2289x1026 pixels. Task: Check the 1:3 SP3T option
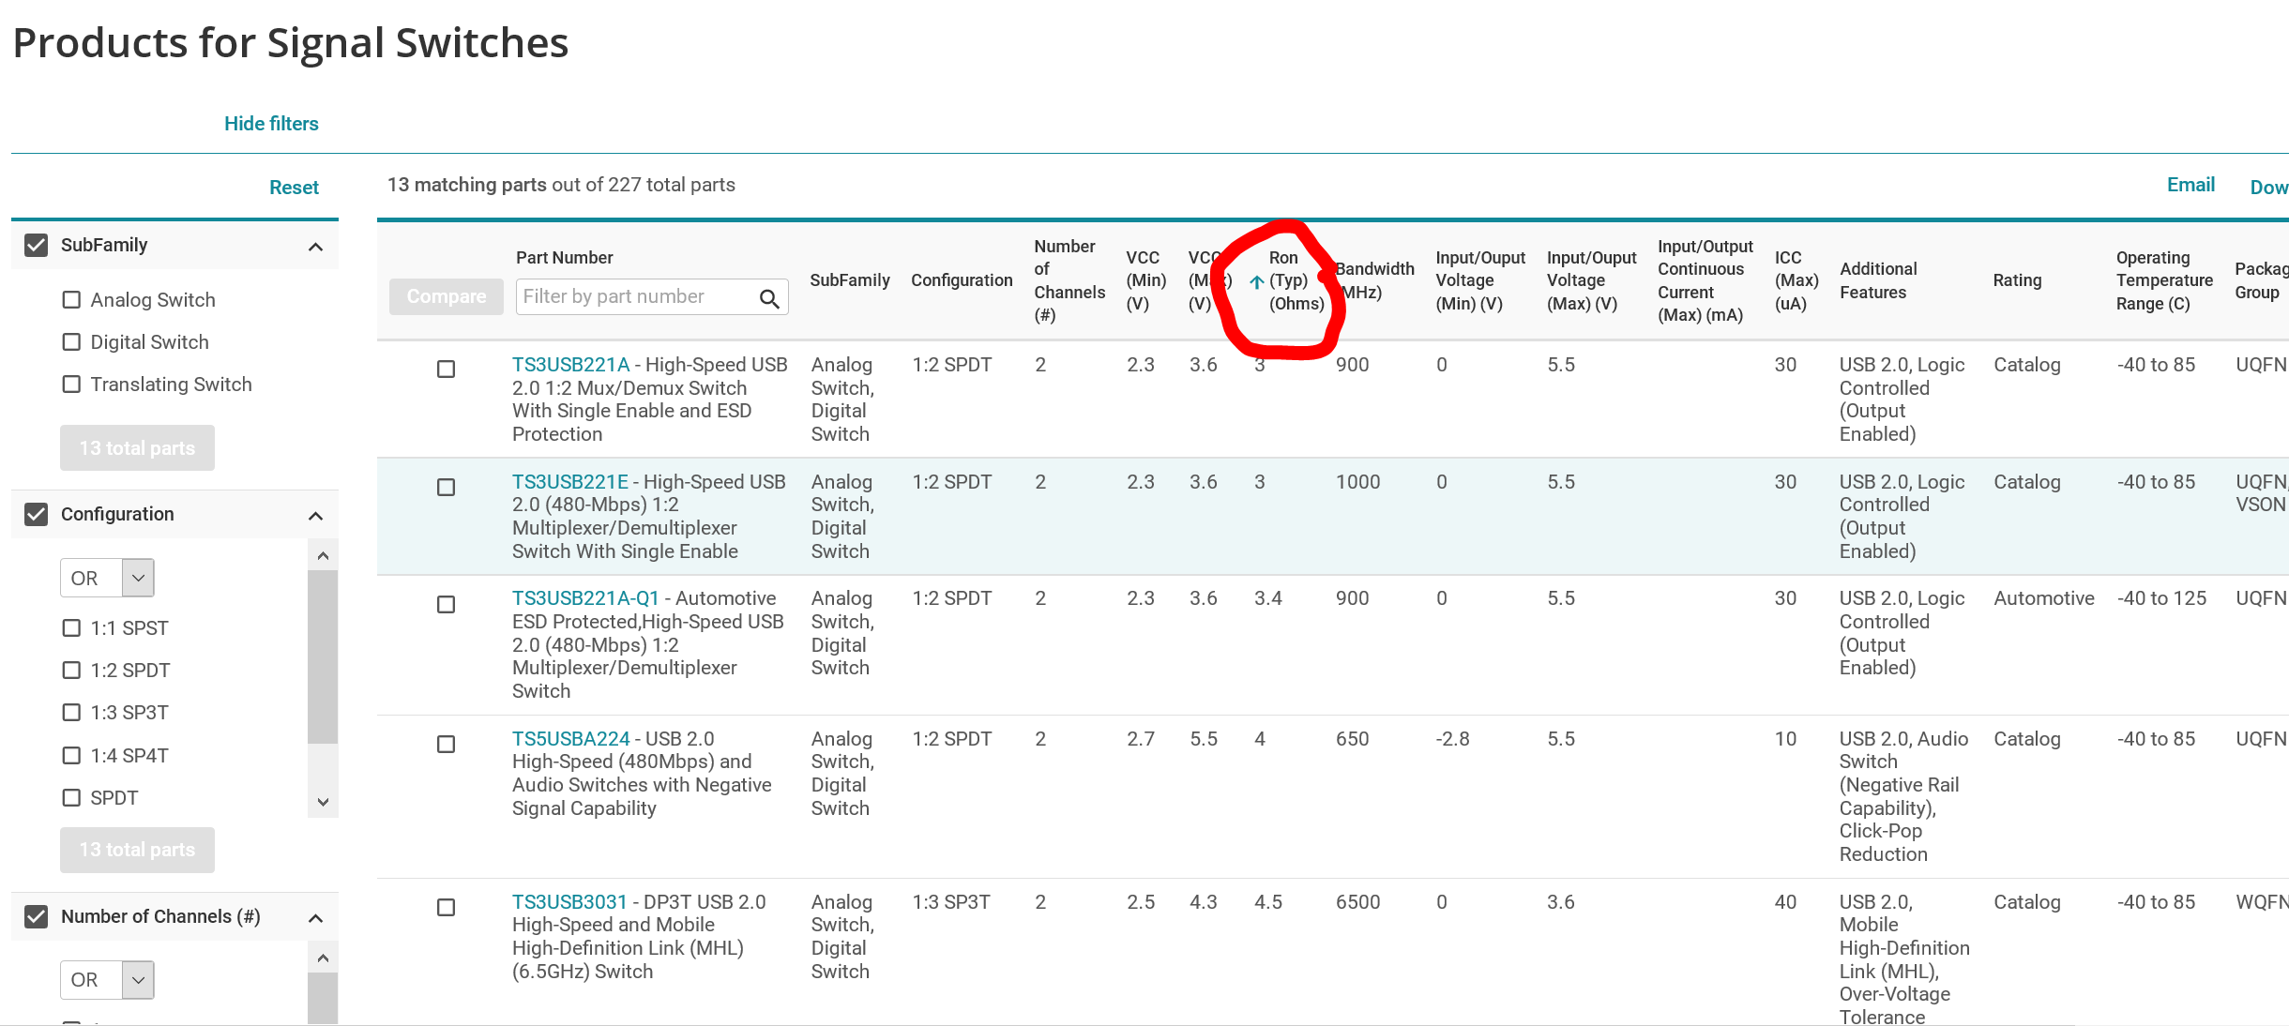(x=71, y=712)
